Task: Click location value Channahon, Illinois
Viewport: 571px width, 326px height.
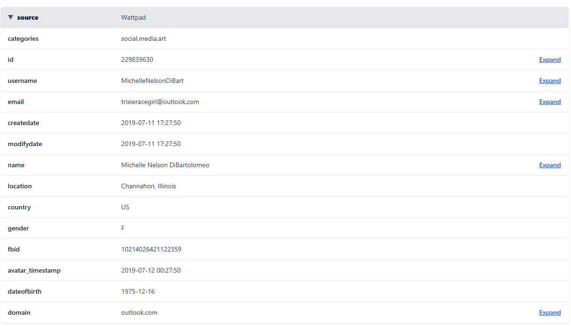Action: [149, 186]
